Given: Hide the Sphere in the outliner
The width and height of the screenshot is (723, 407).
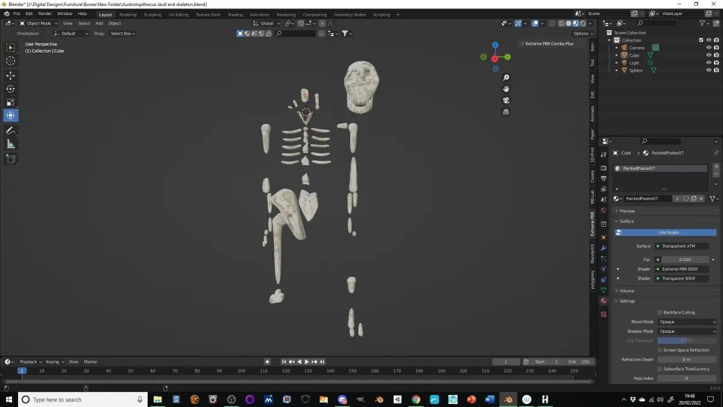Looking at the screenshot, I should point(709,70).
